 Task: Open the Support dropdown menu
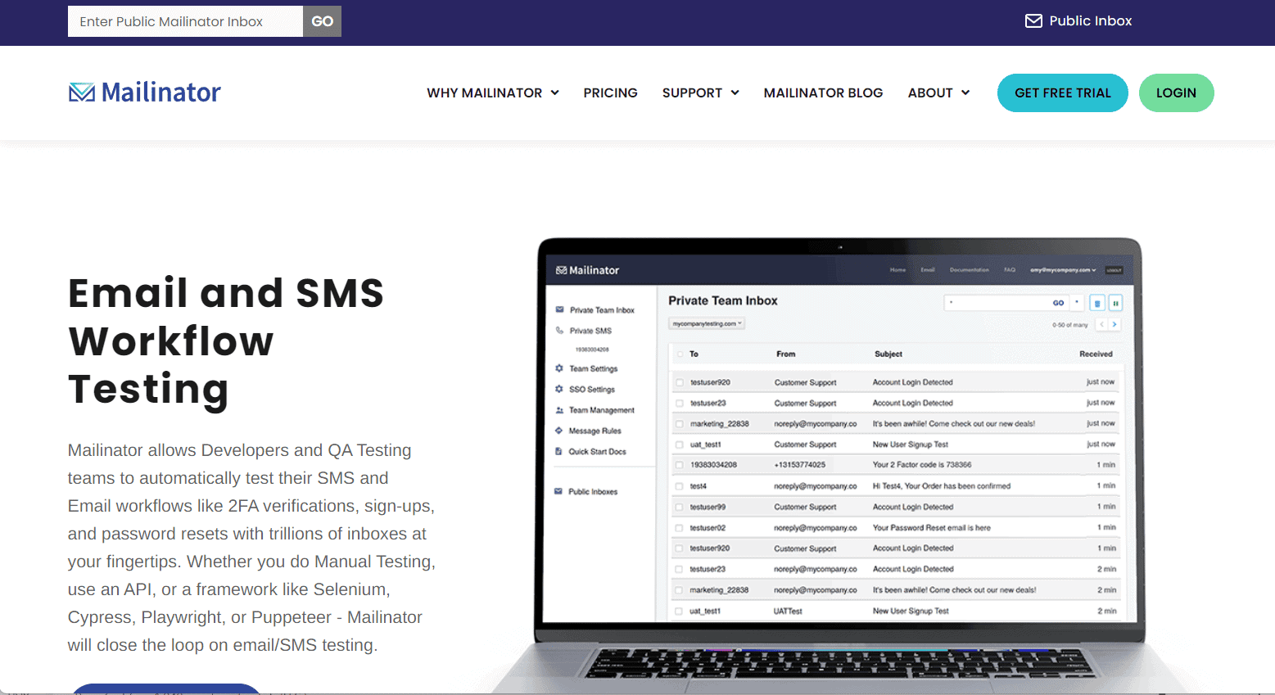pos(700,93)
